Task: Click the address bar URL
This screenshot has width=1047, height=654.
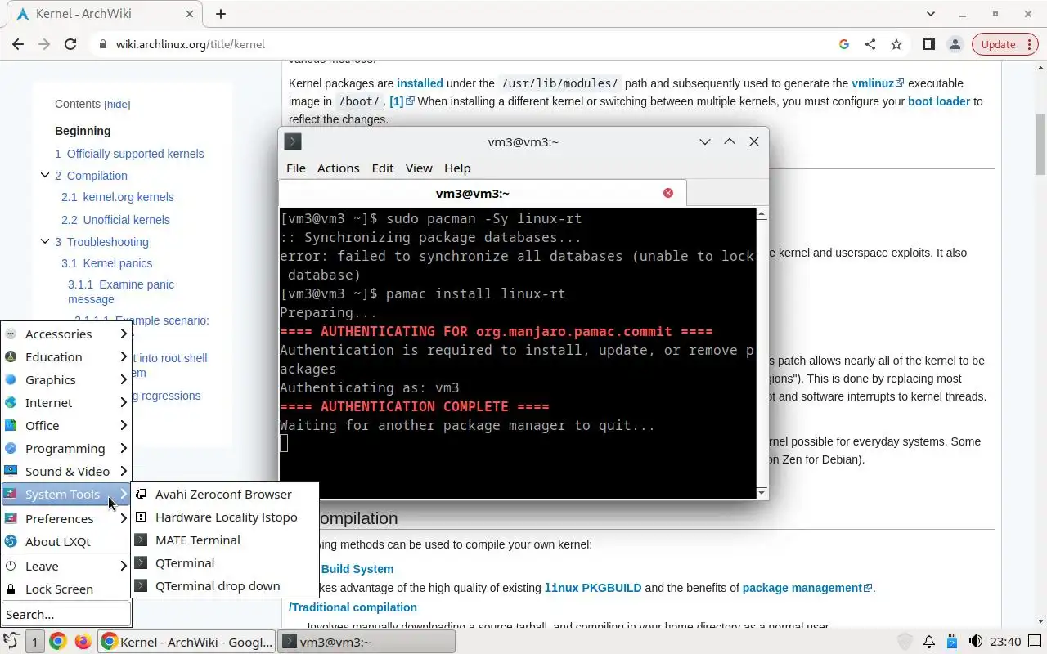Action: click(x=190, y=44)
